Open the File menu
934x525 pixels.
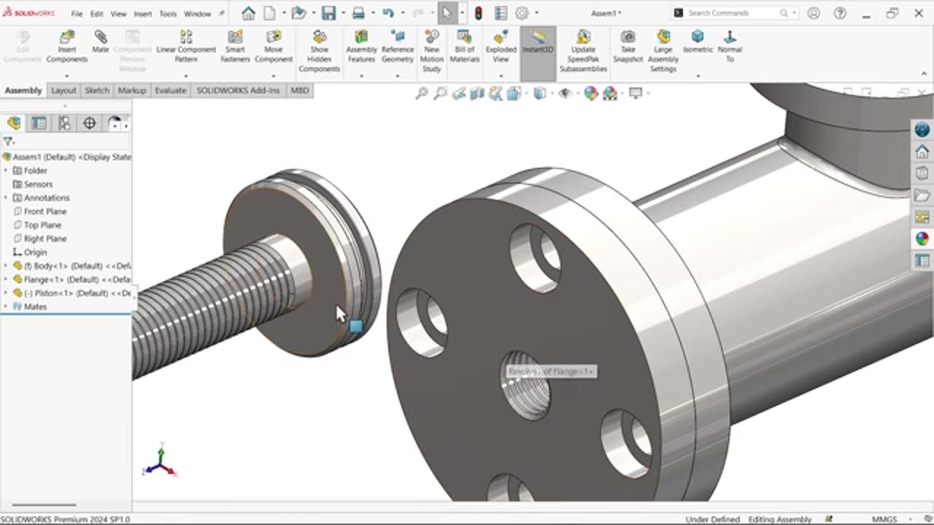click(77, 14)
